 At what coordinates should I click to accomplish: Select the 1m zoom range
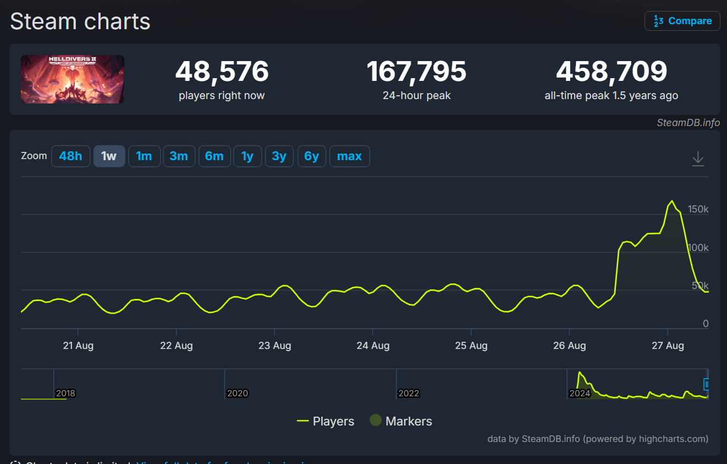(x=144, y=156)
